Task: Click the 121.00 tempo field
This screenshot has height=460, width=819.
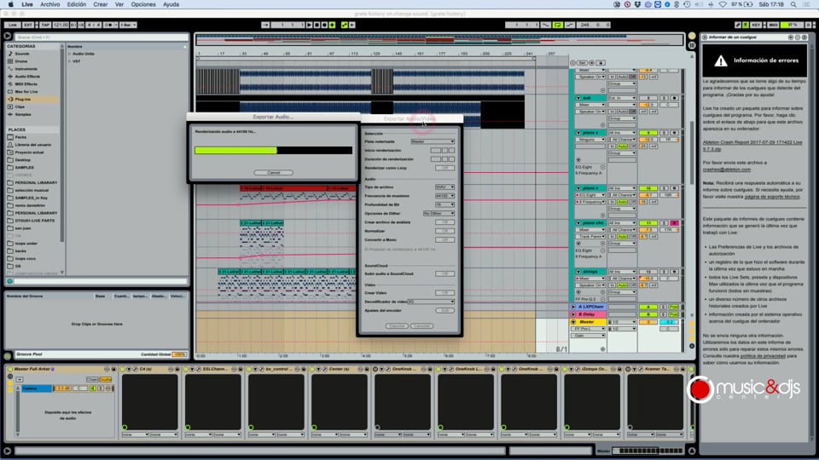Action: click(x=61, y=25)
